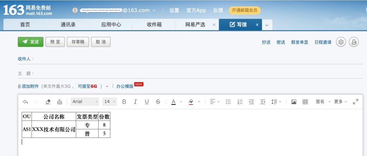Switch to the 通讯录 tab
This screenshot has width=367, height=156.
point(68,24)
